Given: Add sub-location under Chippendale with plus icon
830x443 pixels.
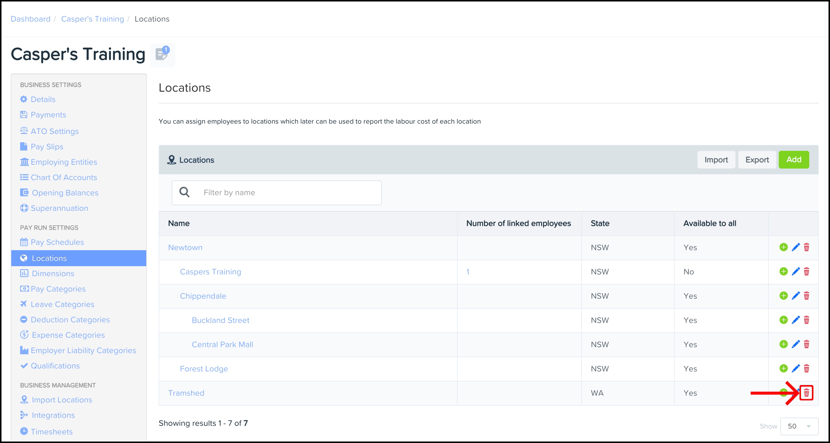Looking at the screenshot, I should point(783,295).
